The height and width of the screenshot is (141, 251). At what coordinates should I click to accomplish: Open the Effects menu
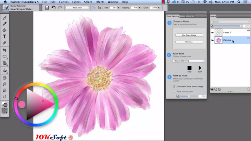pos(100,2)
